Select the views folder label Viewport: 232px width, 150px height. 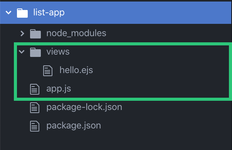58,52
